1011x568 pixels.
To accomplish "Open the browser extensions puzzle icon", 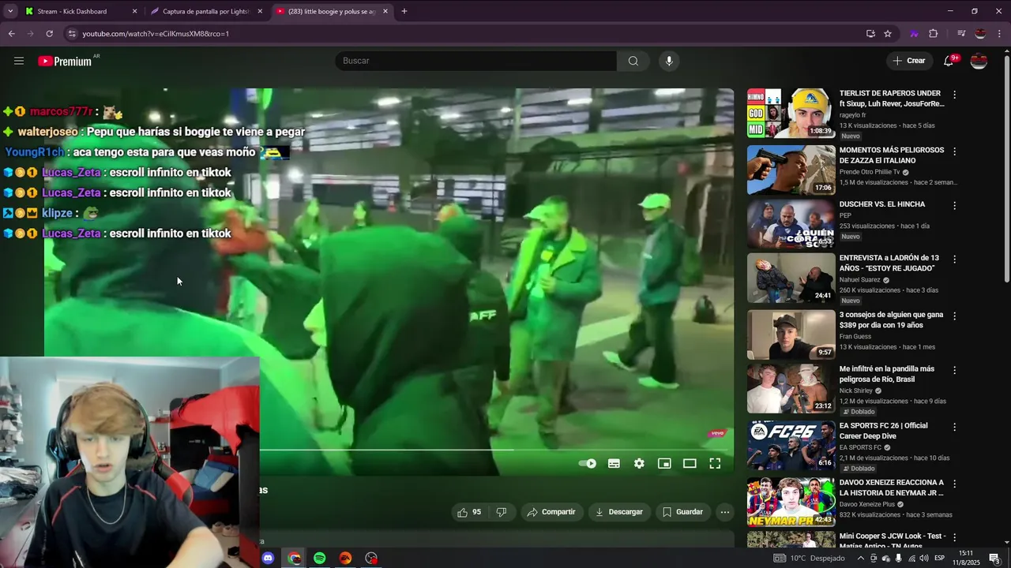I will pyautogui.click(x=934, y=34).
